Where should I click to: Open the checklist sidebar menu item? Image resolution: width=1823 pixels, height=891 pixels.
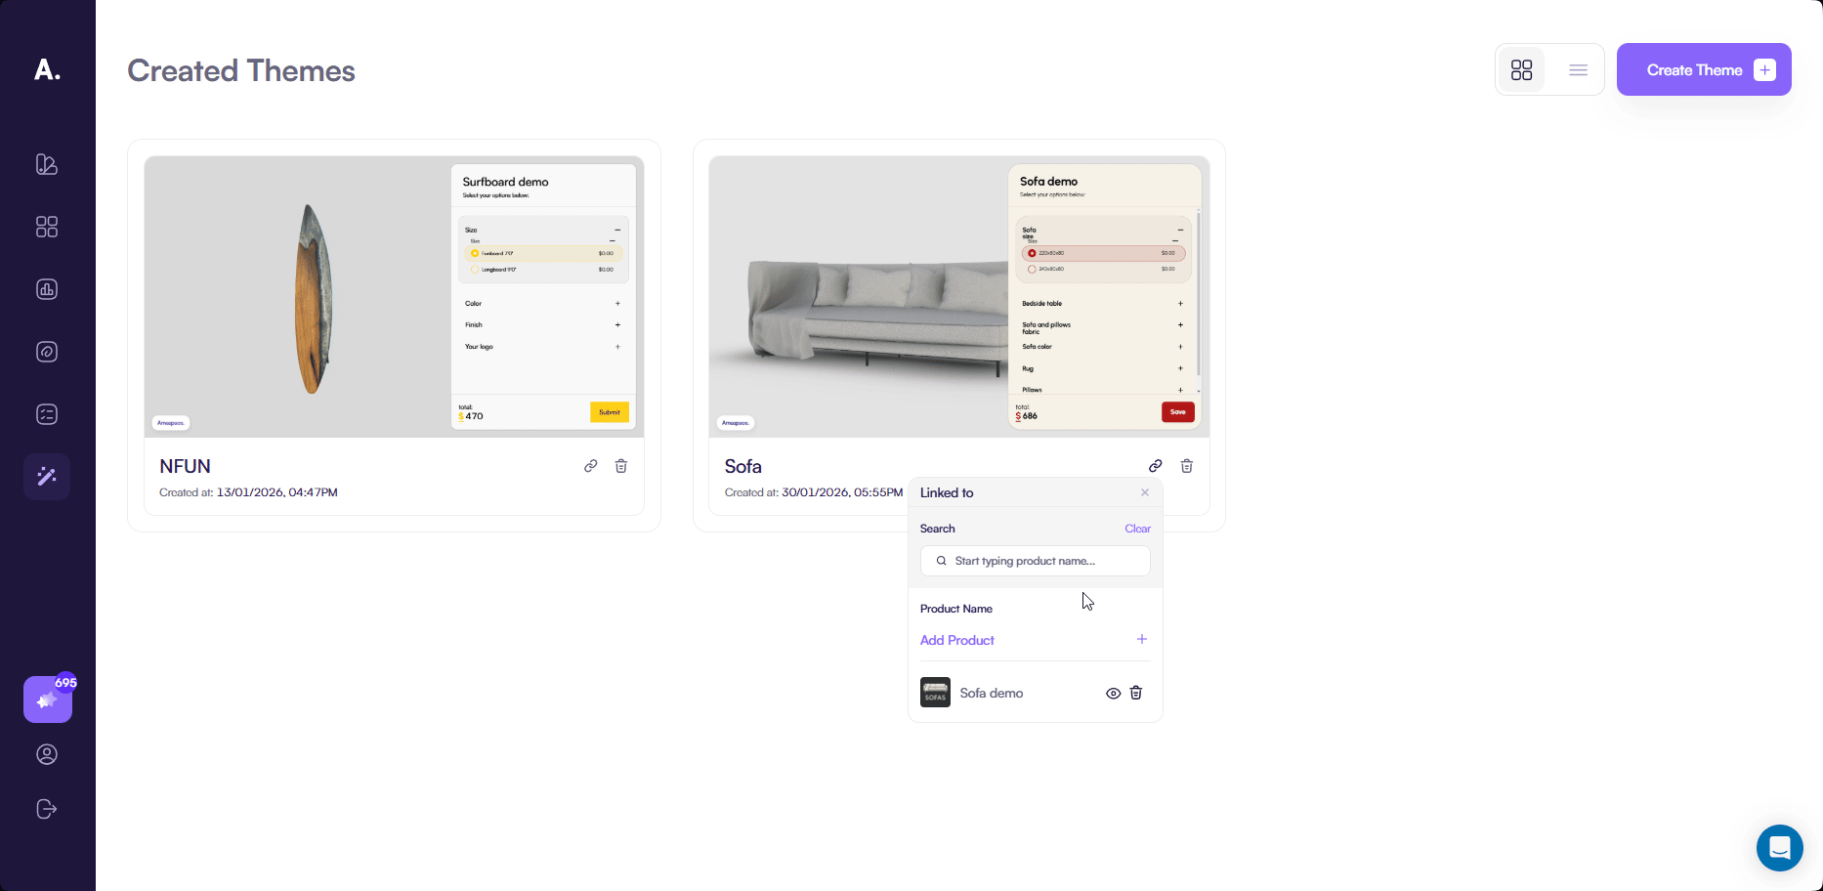coord(47,414)
